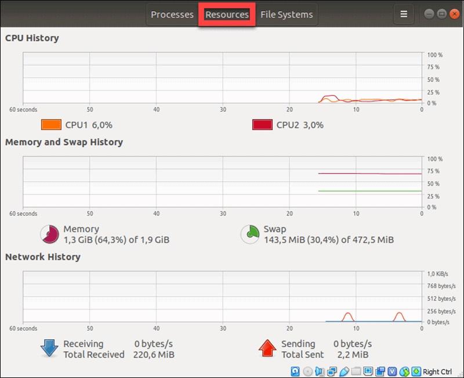Click the Total Received 220,6 MiB value
Screen dimensions: 464x378
click(x=154, y=355)
